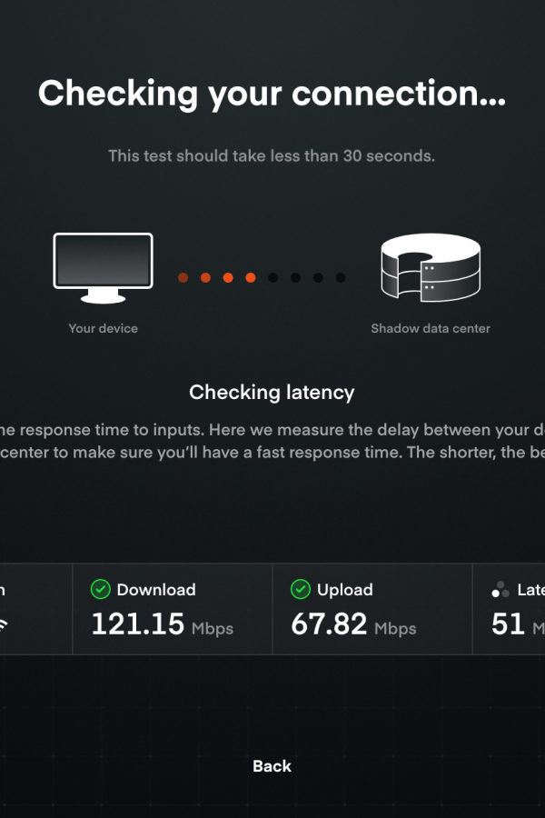Click the Shadow data center label

pos(431,328)
